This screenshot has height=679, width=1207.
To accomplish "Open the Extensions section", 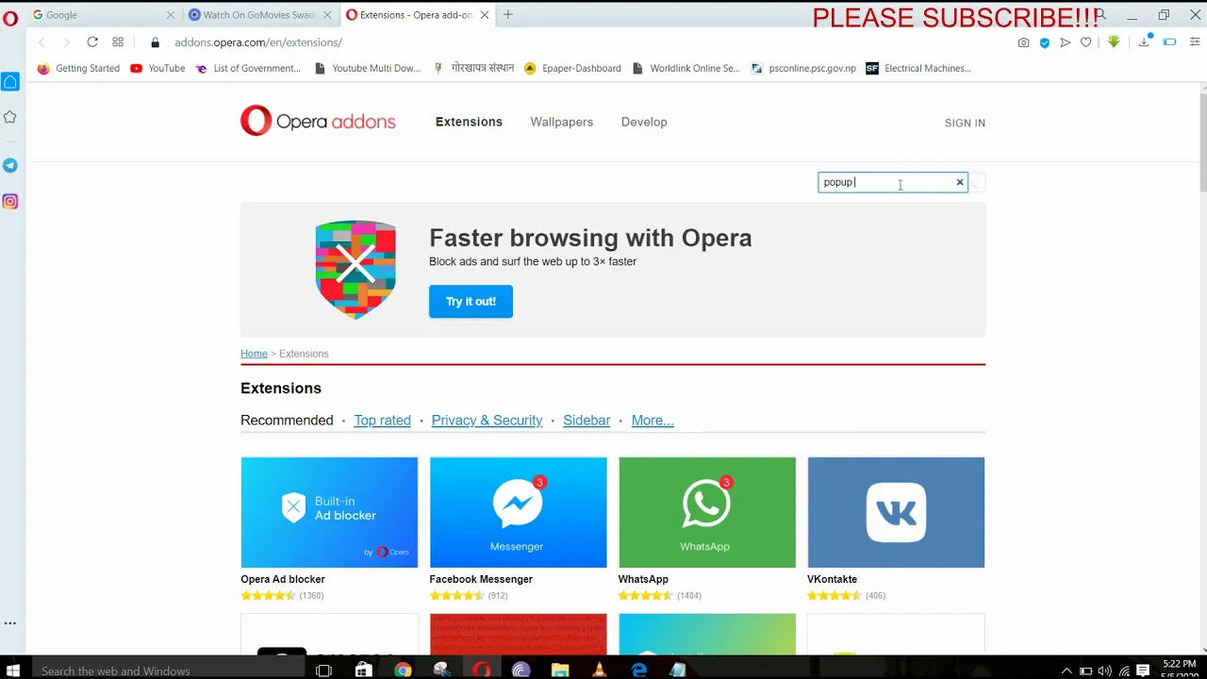I will click(469, 122).
